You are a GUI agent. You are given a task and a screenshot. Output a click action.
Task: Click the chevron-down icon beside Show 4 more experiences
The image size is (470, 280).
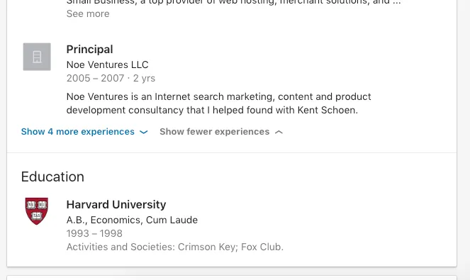click(144, 132)
